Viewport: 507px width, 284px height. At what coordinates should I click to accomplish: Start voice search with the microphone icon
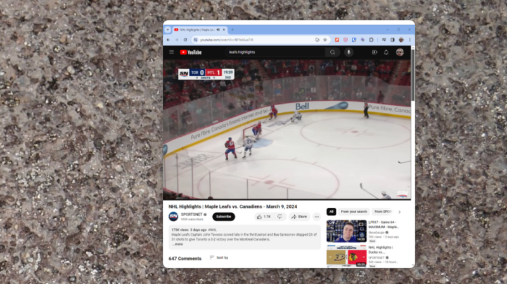pyautogui.click(x=349, y=52)
